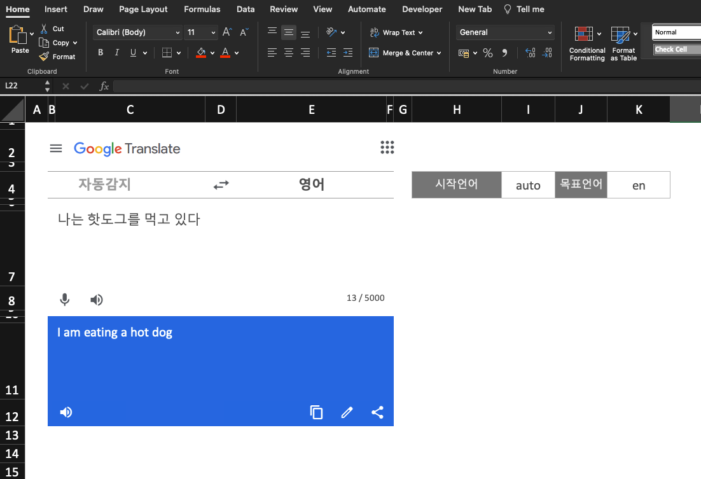Decrease font size with the smaller A icon
This screenshot has width=701, height=479.
point(244,32)
